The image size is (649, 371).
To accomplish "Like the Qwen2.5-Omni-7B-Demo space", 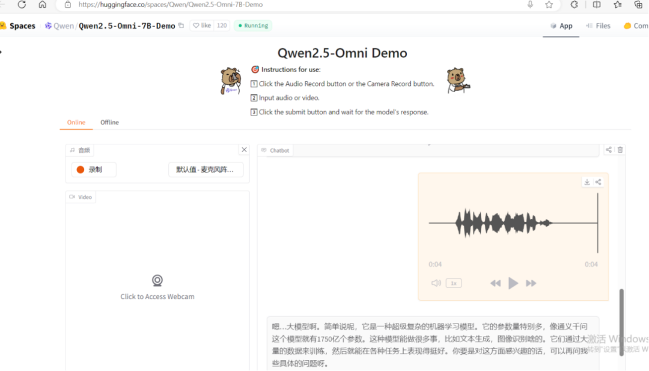I will click(202, 26).
